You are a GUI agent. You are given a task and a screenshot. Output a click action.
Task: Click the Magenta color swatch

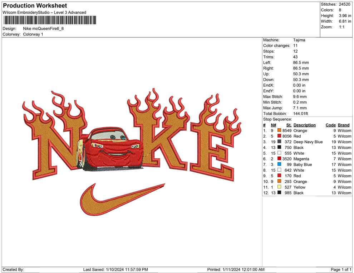pyautogui.click(x=279, y=159)
